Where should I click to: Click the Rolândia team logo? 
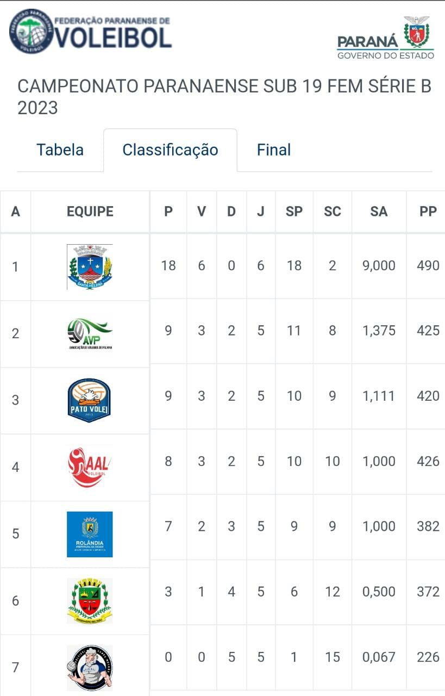pos(90,533)
